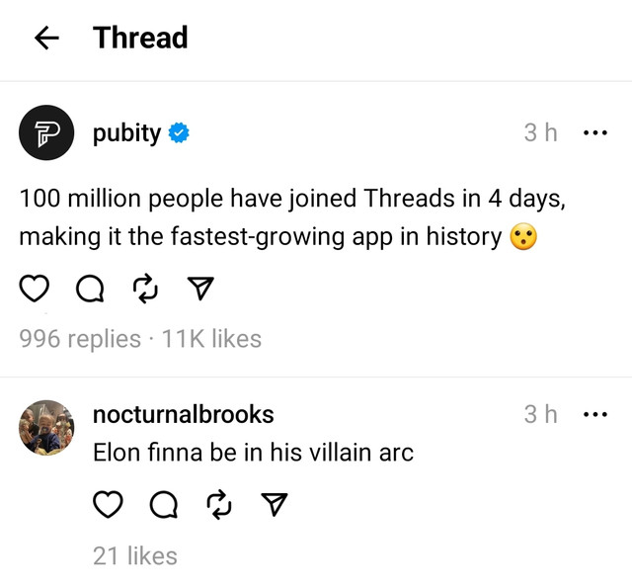Open the nocturnalbrooks username link
The height and width of the screenshot is (588, 632).
pyautogui.click(x=183, y=414)
